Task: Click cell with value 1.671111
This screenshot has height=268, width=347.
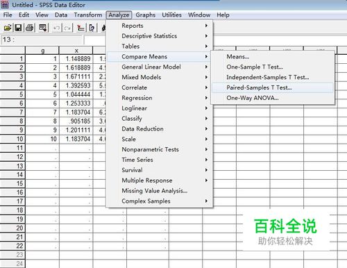Action: click(x=76, y=76)
